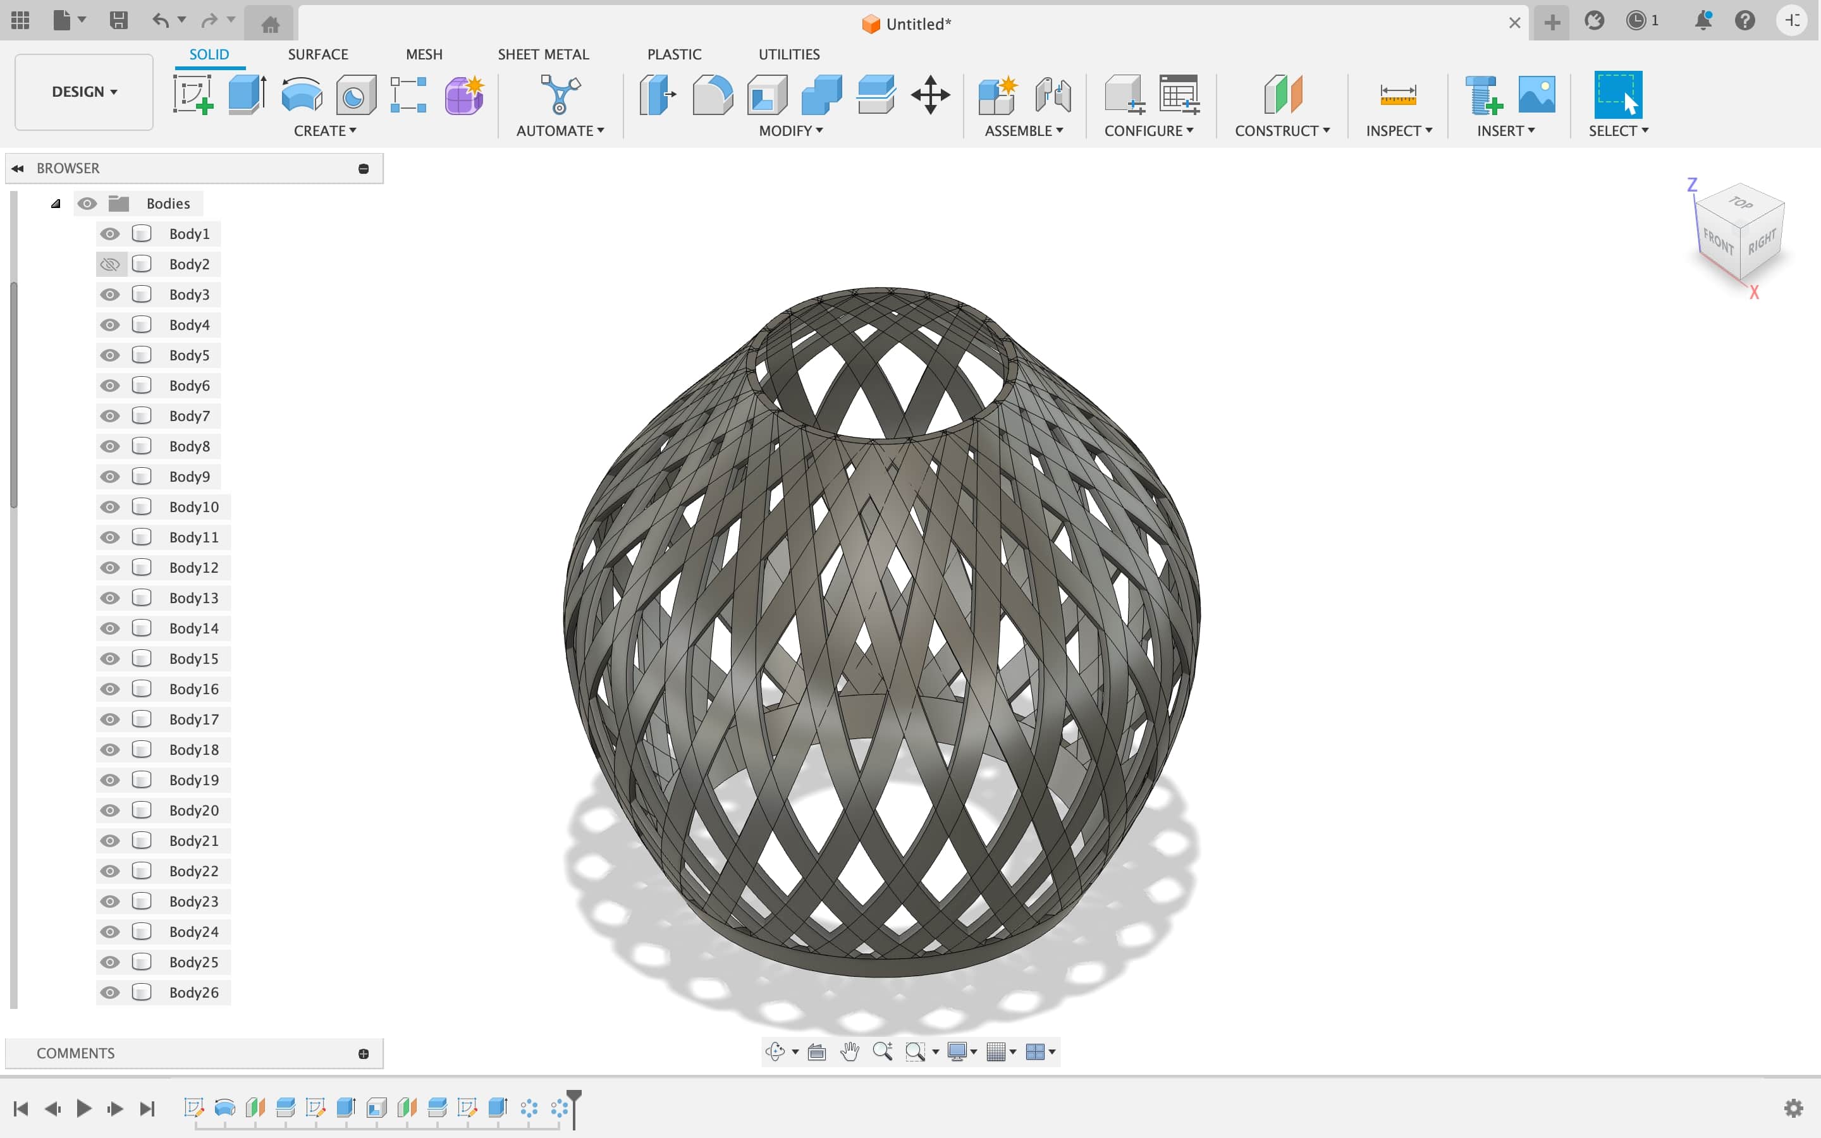Collapse the Bodies folder tree

[x=56, y=203]
